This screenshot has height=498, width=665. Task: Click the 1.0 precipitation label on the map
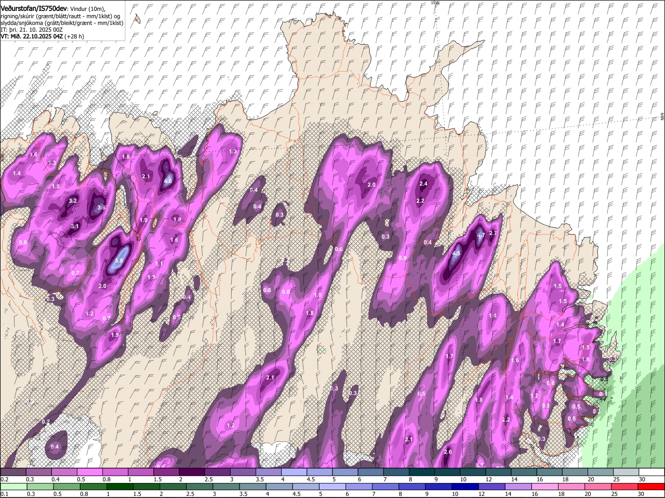[x=317, y=295]
